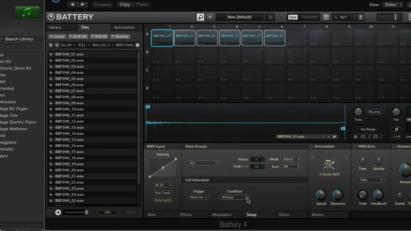Click the Pan knob
This screenshot has width=411, height=231.
coord(396,112)
